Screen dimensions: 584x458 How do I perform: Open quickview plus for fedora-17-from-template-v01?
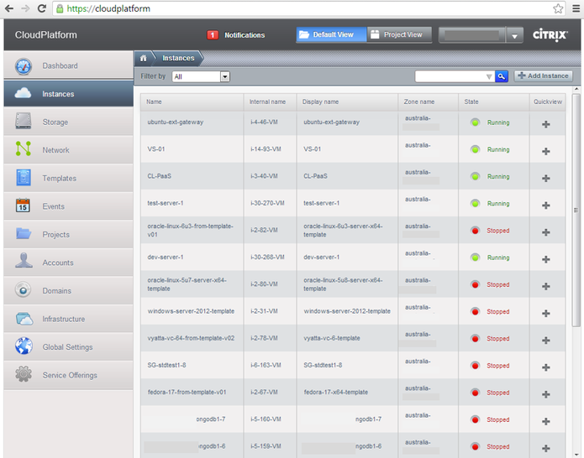coord(546,394)
